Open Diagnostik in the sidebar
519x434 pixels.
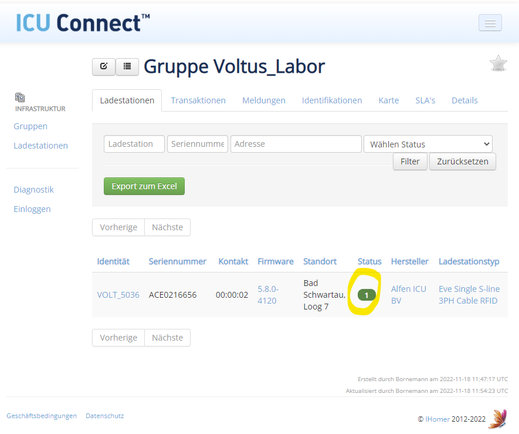click(x=33, y=190)
